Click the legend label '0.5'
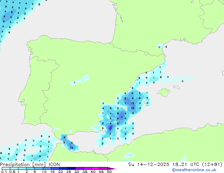224x173 pixels. point(12,172)
